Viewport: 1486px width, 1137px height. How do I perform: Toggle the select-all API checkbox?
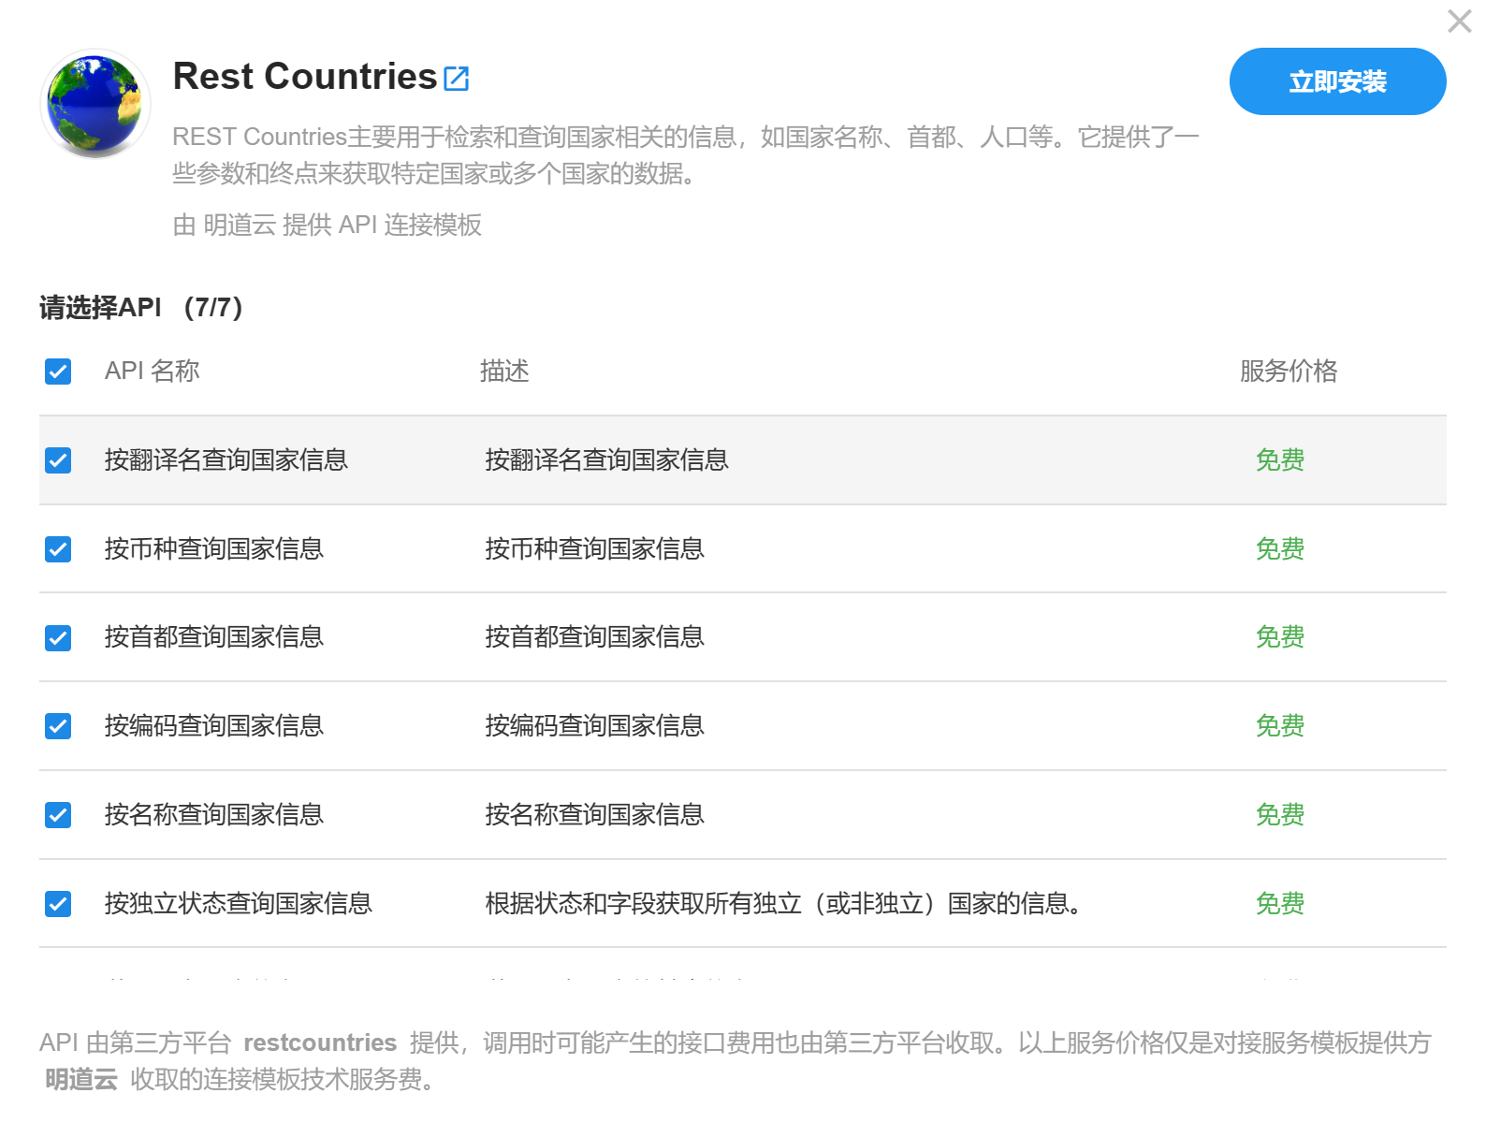58,372
